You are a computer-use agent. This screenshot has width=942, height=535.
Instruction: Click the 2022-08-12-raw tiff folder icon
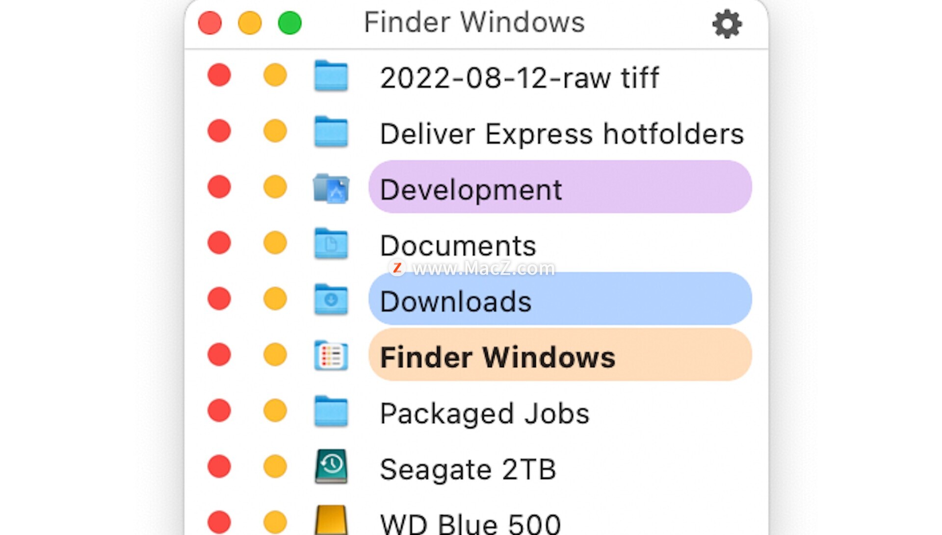click(x=331, y=76)
